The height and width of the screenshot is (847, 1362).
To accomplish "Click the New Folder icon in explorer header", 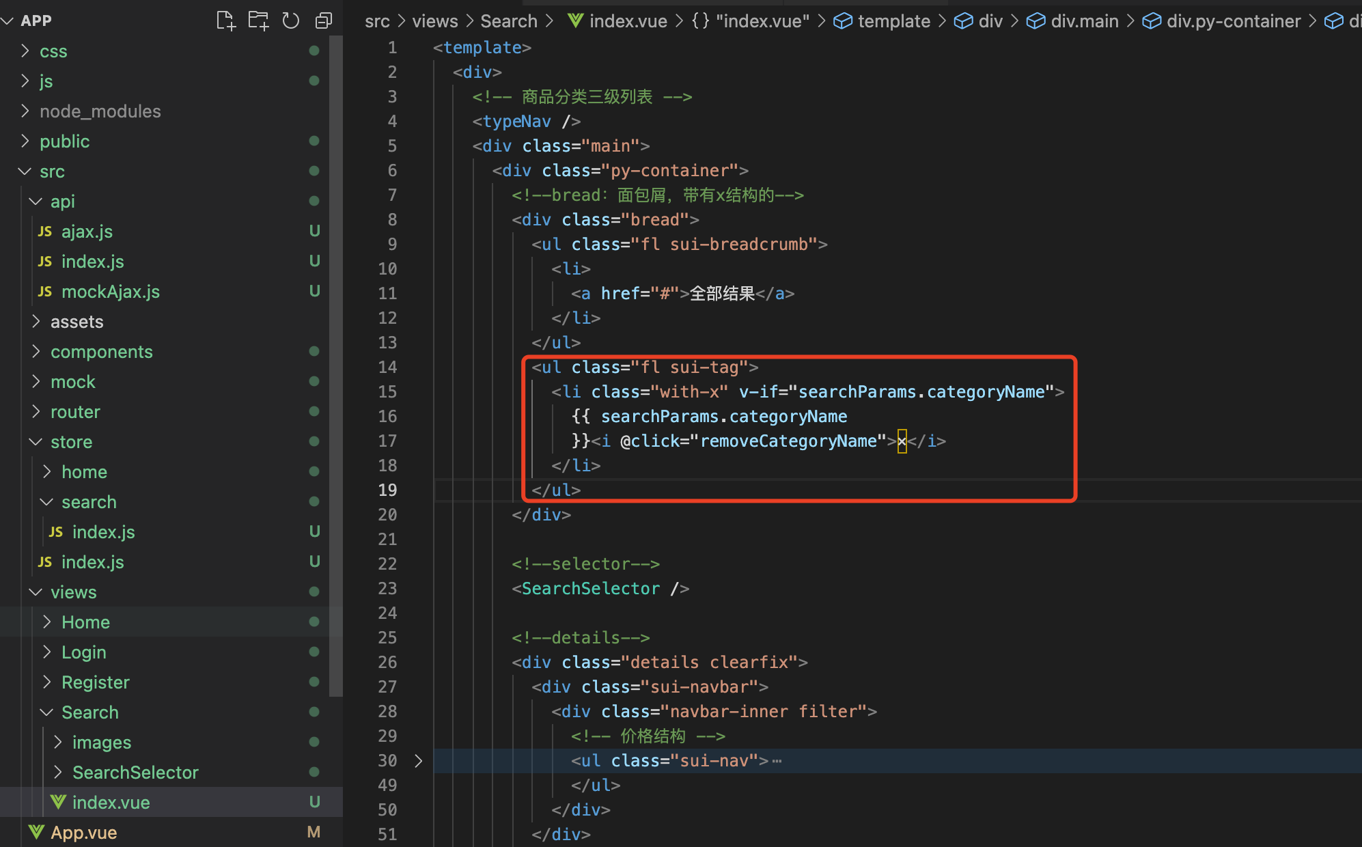I will (258, 20).
